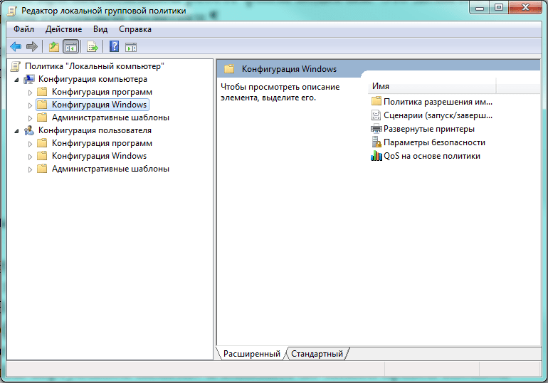Expand selected Конфигурация Windows under computer
The image size is (548, 383).
pyautogui.click(x=30, y=105)
